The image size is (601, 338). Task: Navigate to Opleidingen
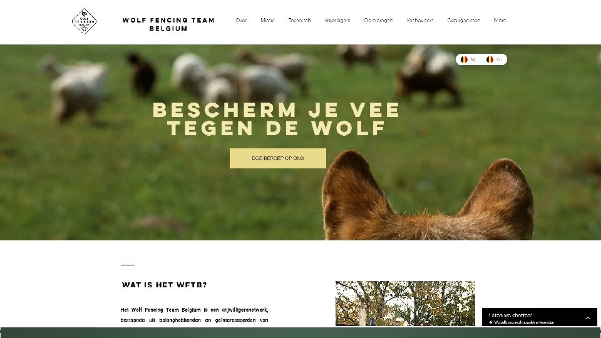[378, 20]
